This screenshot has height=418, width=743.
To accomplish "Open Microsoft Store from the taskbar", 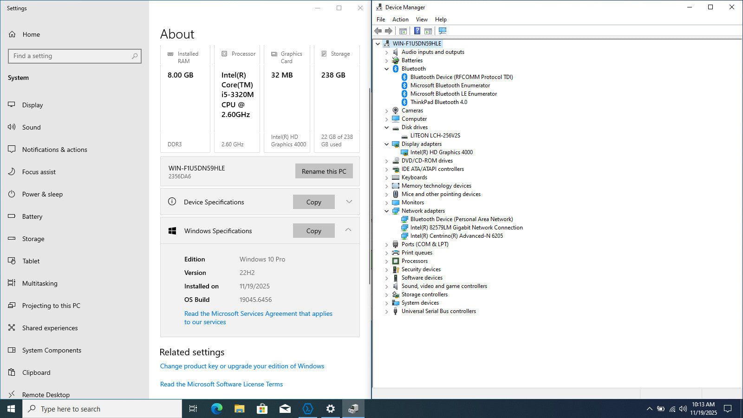I will [x=262, y=409].
